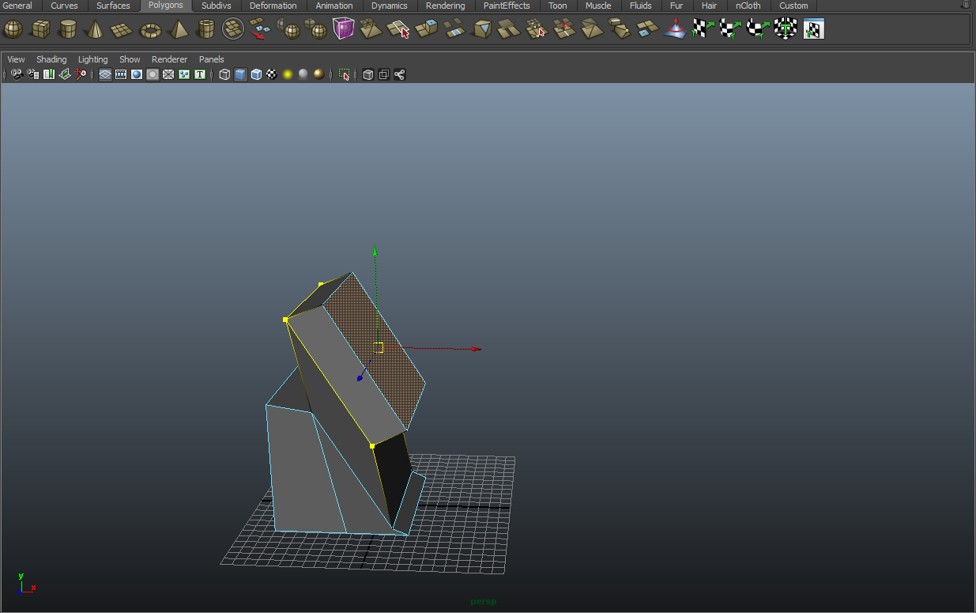
Task: Create a polygon cylinder from the shelf
Action: coord(68,29)
